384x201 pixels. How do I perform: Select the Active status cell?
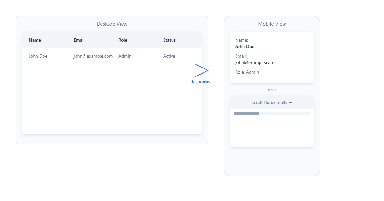(x=169, y=56)
